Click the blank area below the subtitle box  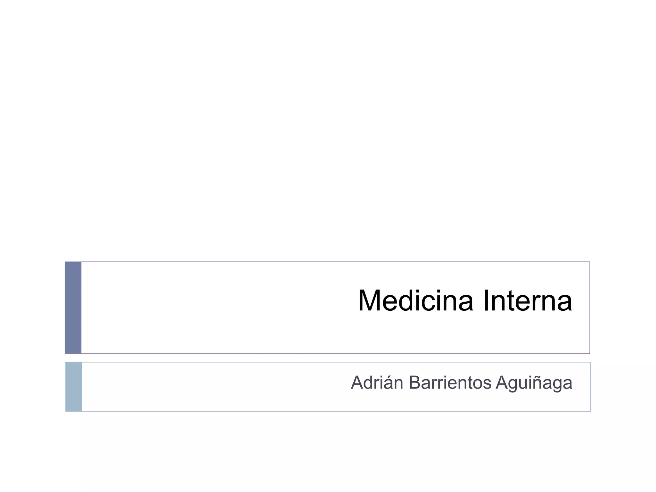tap(328, 452)
